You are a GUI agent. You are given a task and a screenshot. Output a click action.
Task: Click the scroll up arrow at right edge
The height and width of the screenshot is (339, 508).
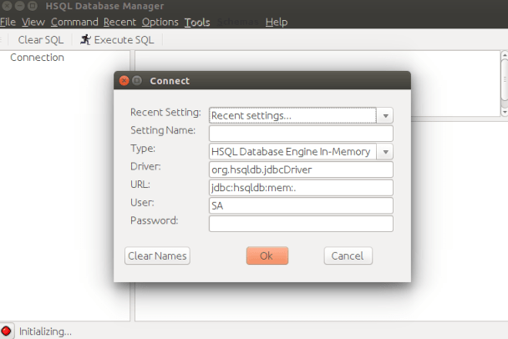[x=504, y=59]
